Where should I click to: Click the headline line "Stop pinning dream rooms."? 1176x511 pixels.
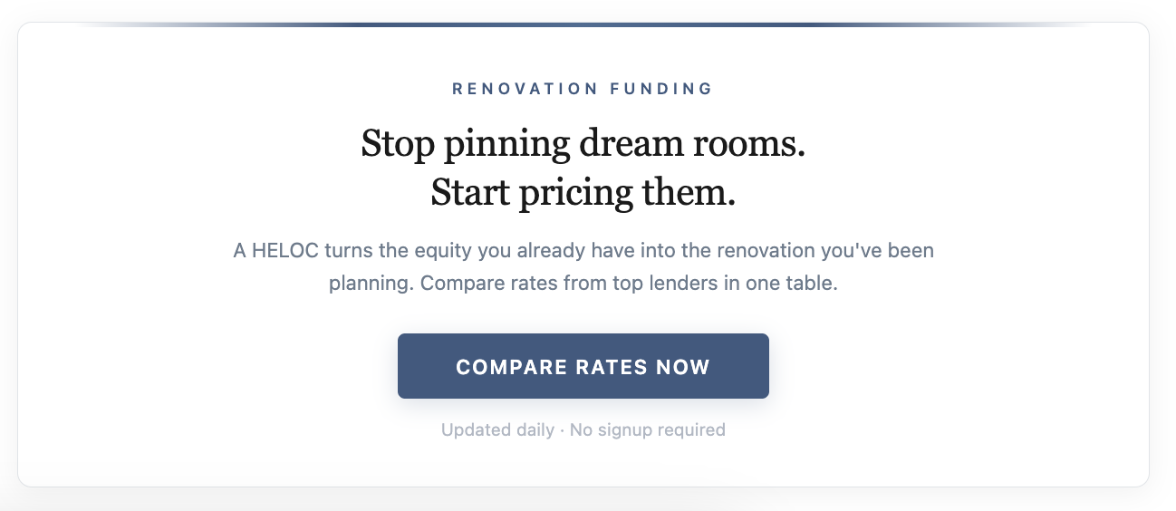coord(583,144)
